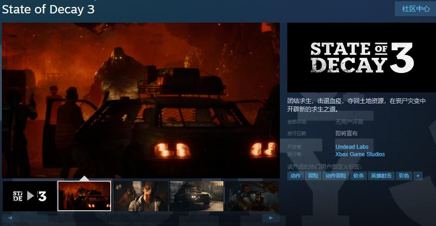Open the Undead Labs developer link
Viewport: 436px width, 226px height.
click(352, 147)
